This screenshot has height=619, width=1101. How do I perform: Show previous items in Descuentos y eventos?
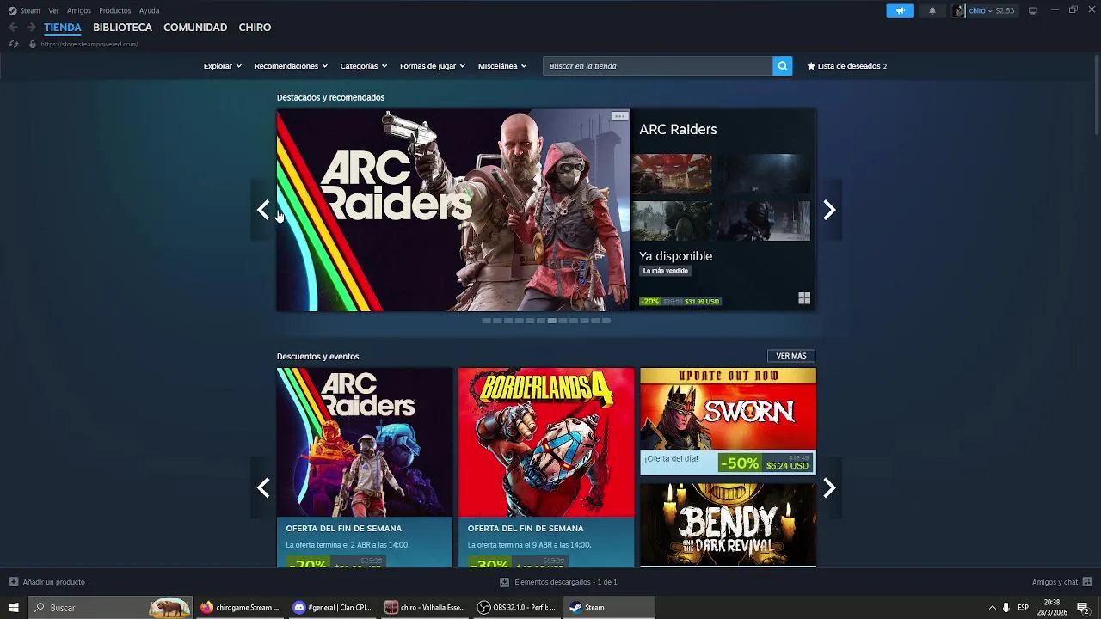tap(263, 487)
